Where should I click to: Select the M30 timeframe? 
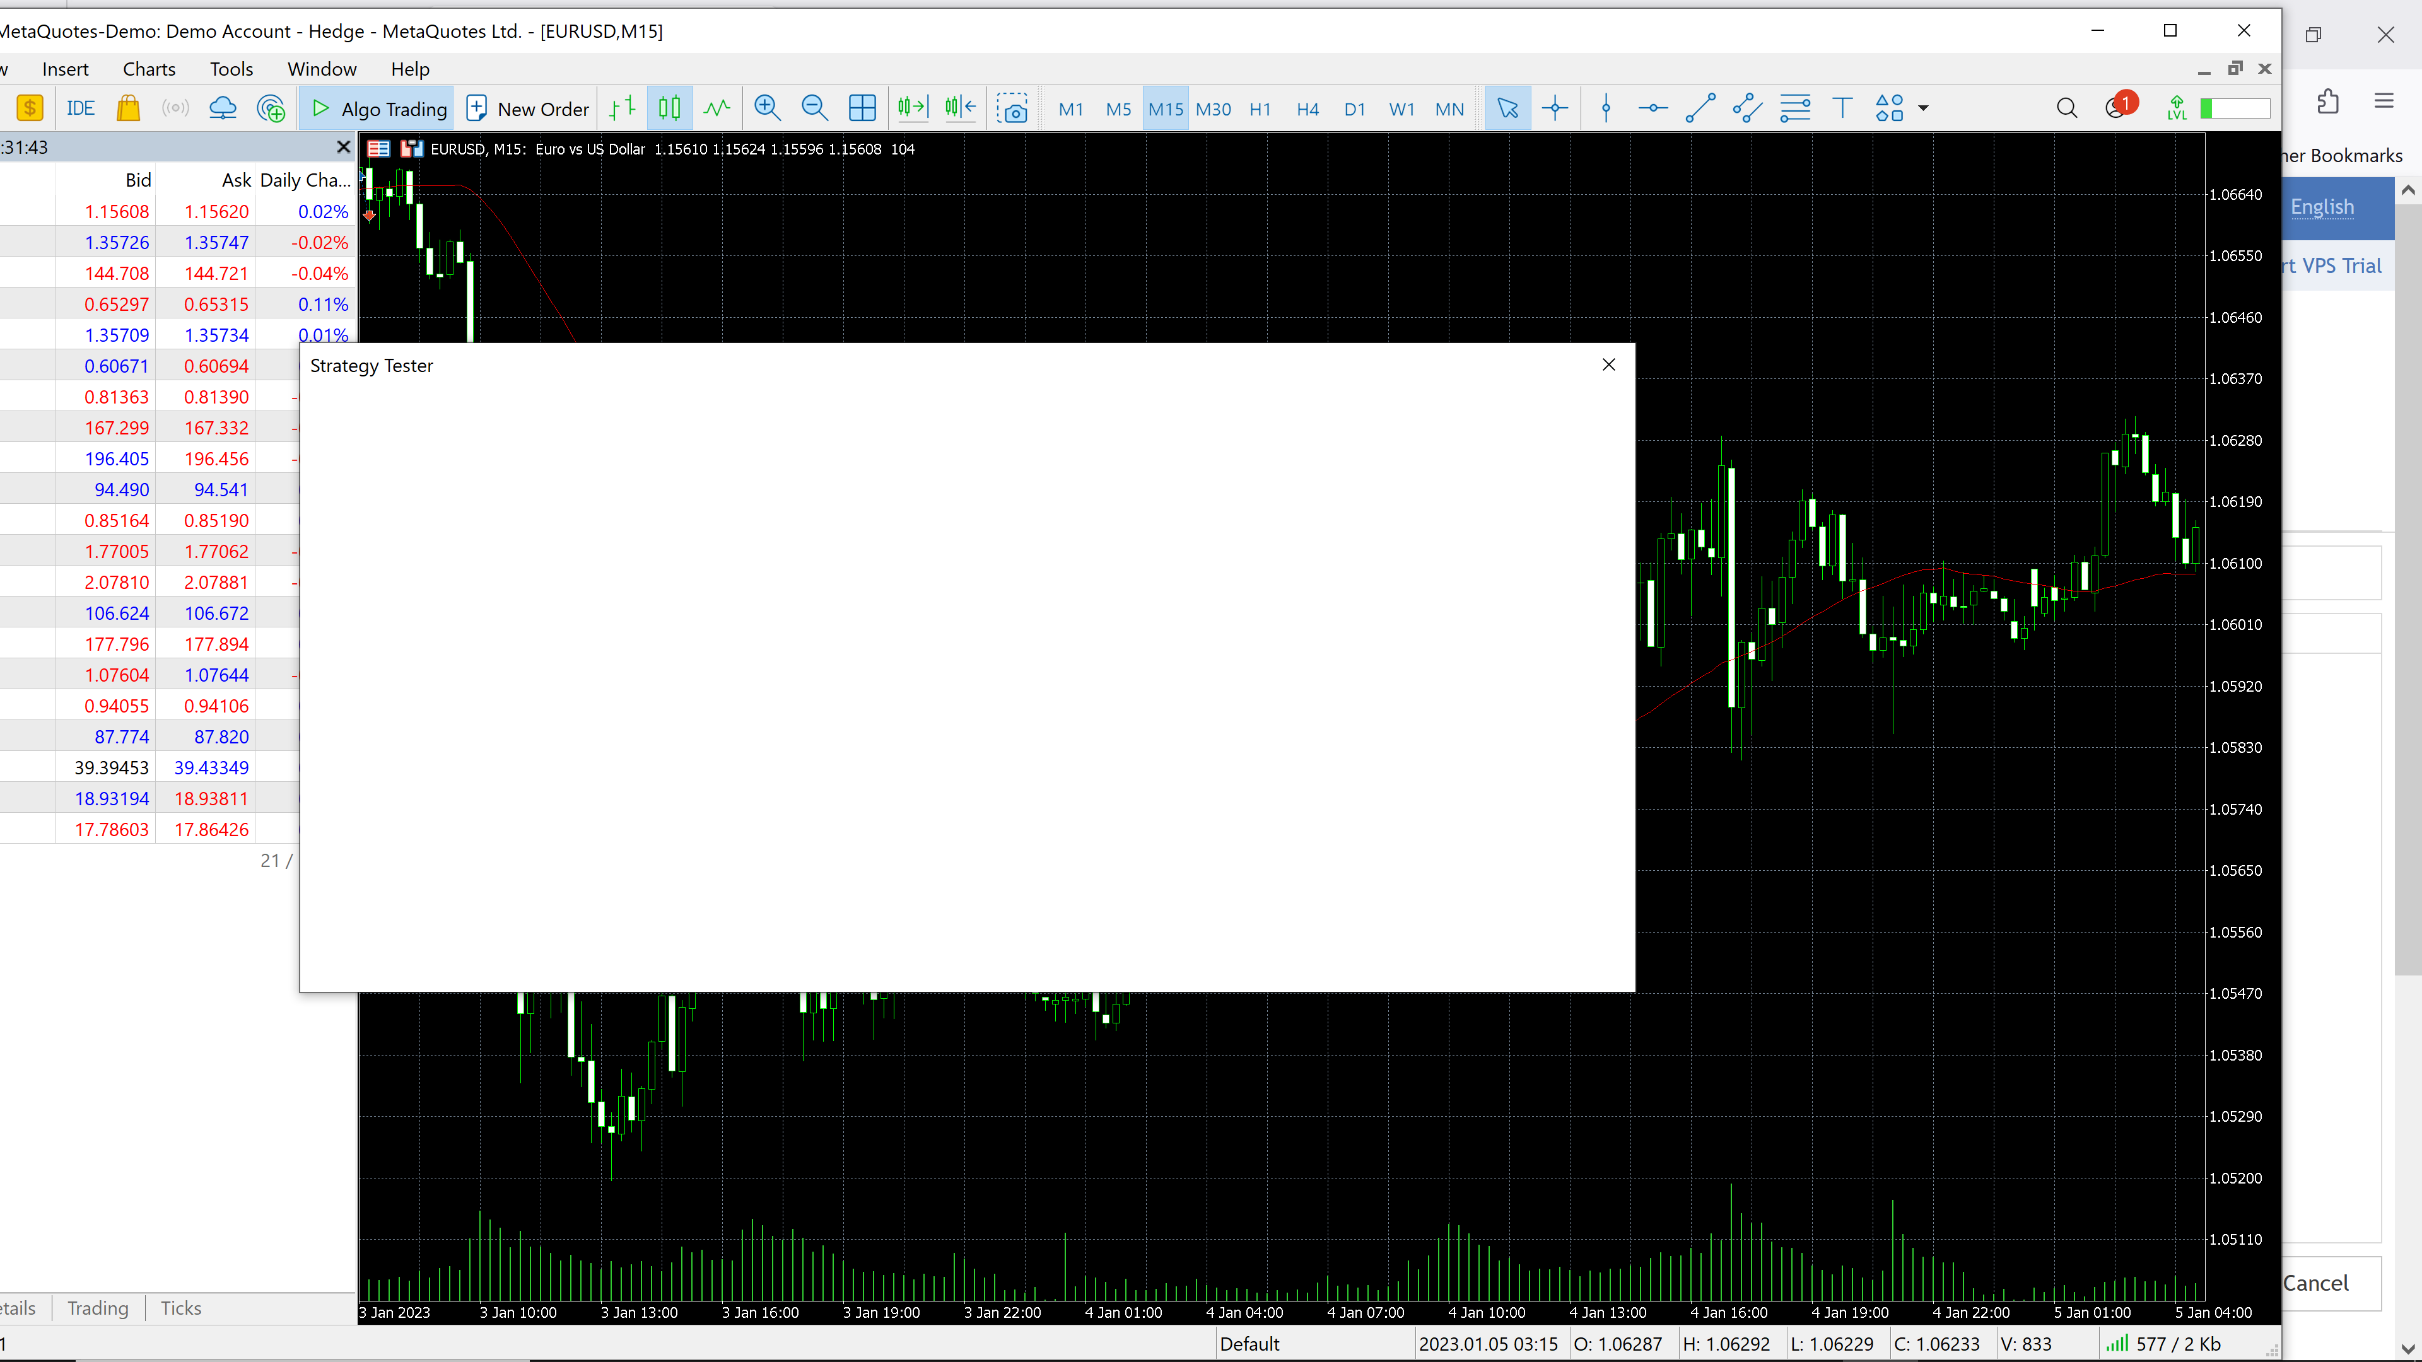click(x=1213, y=109)
